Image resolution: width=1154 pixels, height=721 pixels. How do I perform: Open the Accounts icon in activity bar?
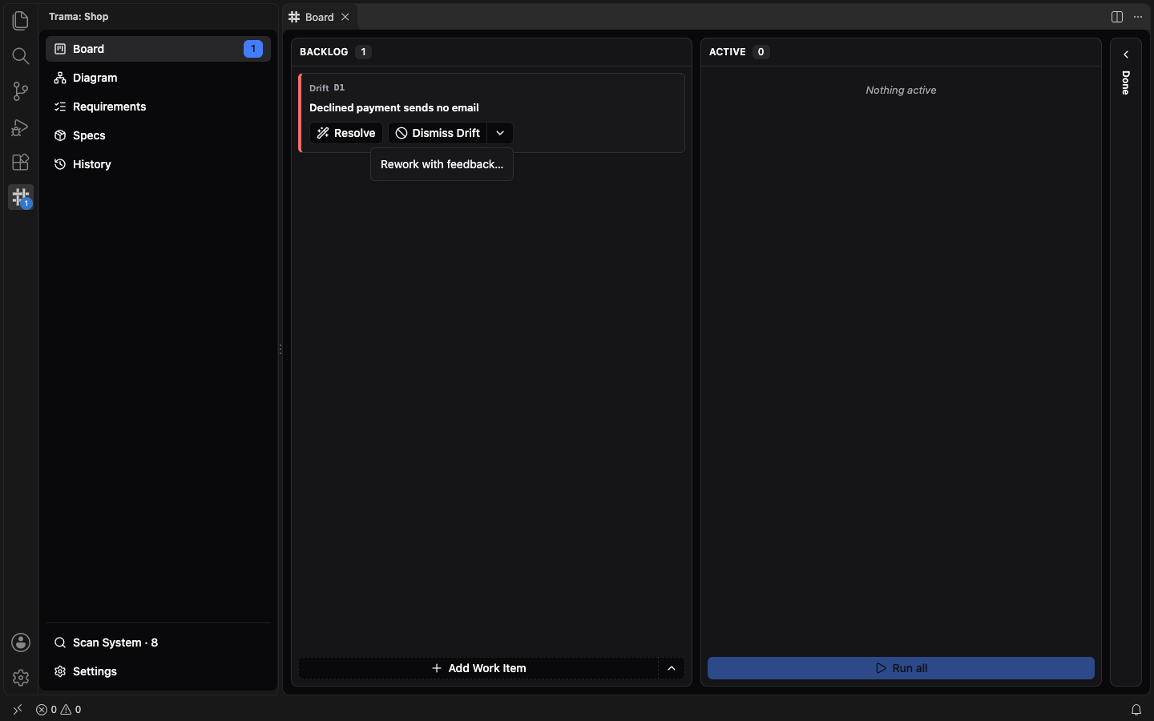[x=21, y=642]
